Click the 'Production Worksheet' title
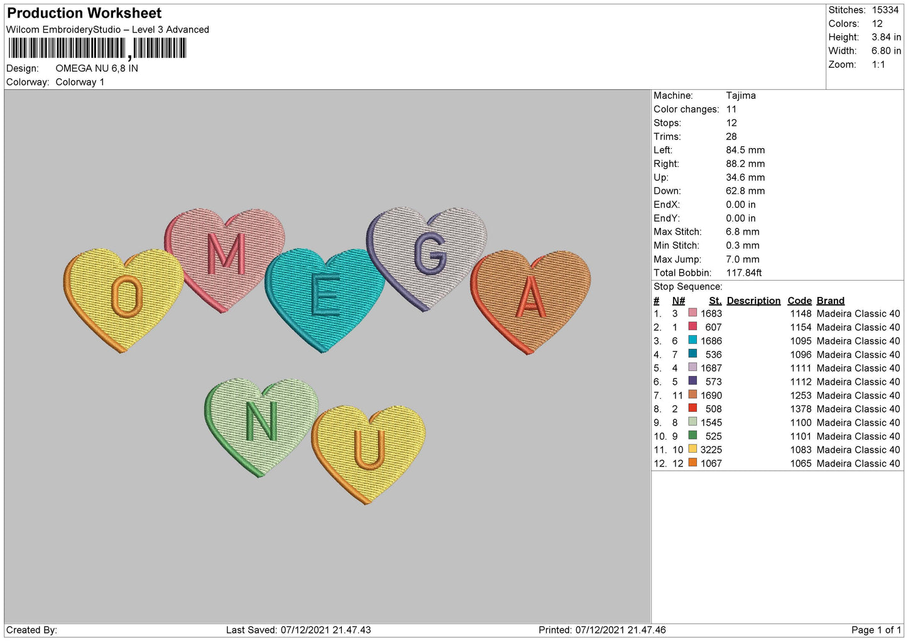 [x=84, y=13]
